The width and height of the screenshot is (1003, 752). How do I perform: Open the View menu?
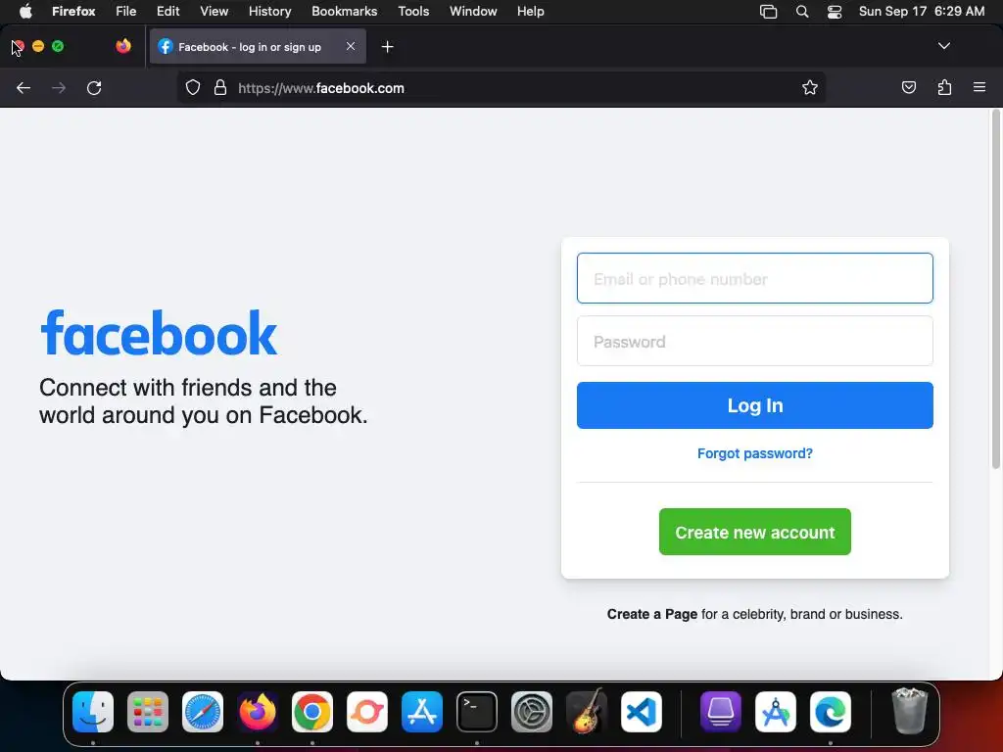pos(215,12)
